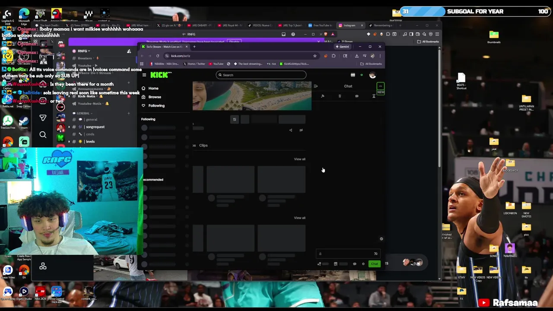Click the hourglass slow-mode icon in chat
Screen dimensions: 553x311
pyautogui.click(x=374, y=96)
